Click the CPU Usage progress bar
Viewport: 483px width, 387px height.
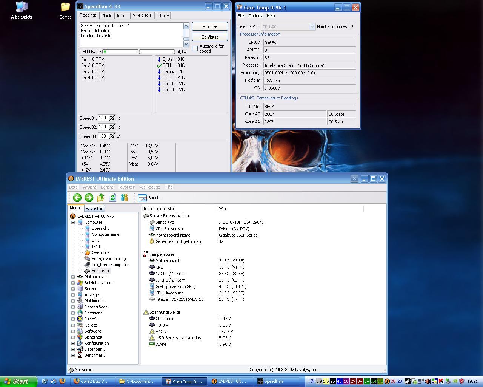138,52
